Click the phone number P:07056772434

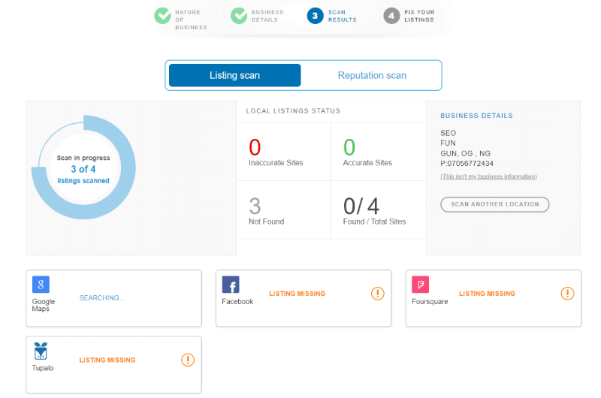[467, 164]
